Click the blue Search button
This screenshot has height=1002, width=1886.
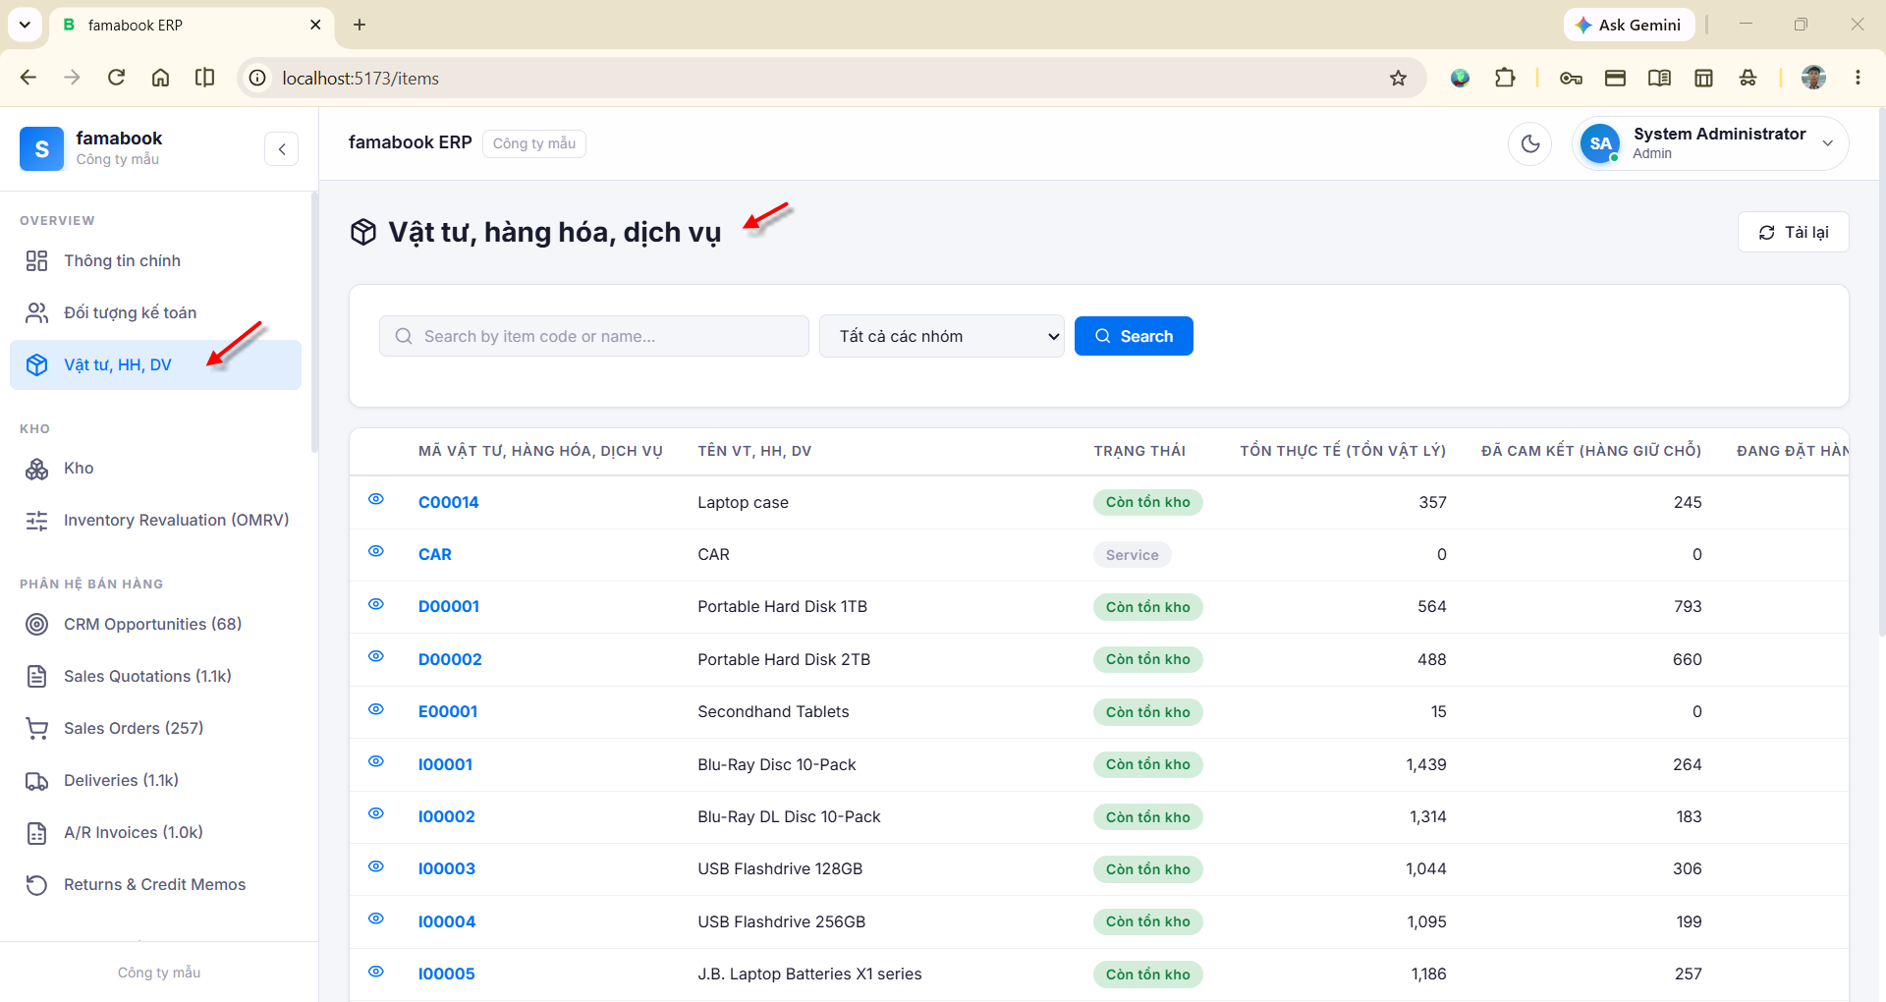point(1134,336)
